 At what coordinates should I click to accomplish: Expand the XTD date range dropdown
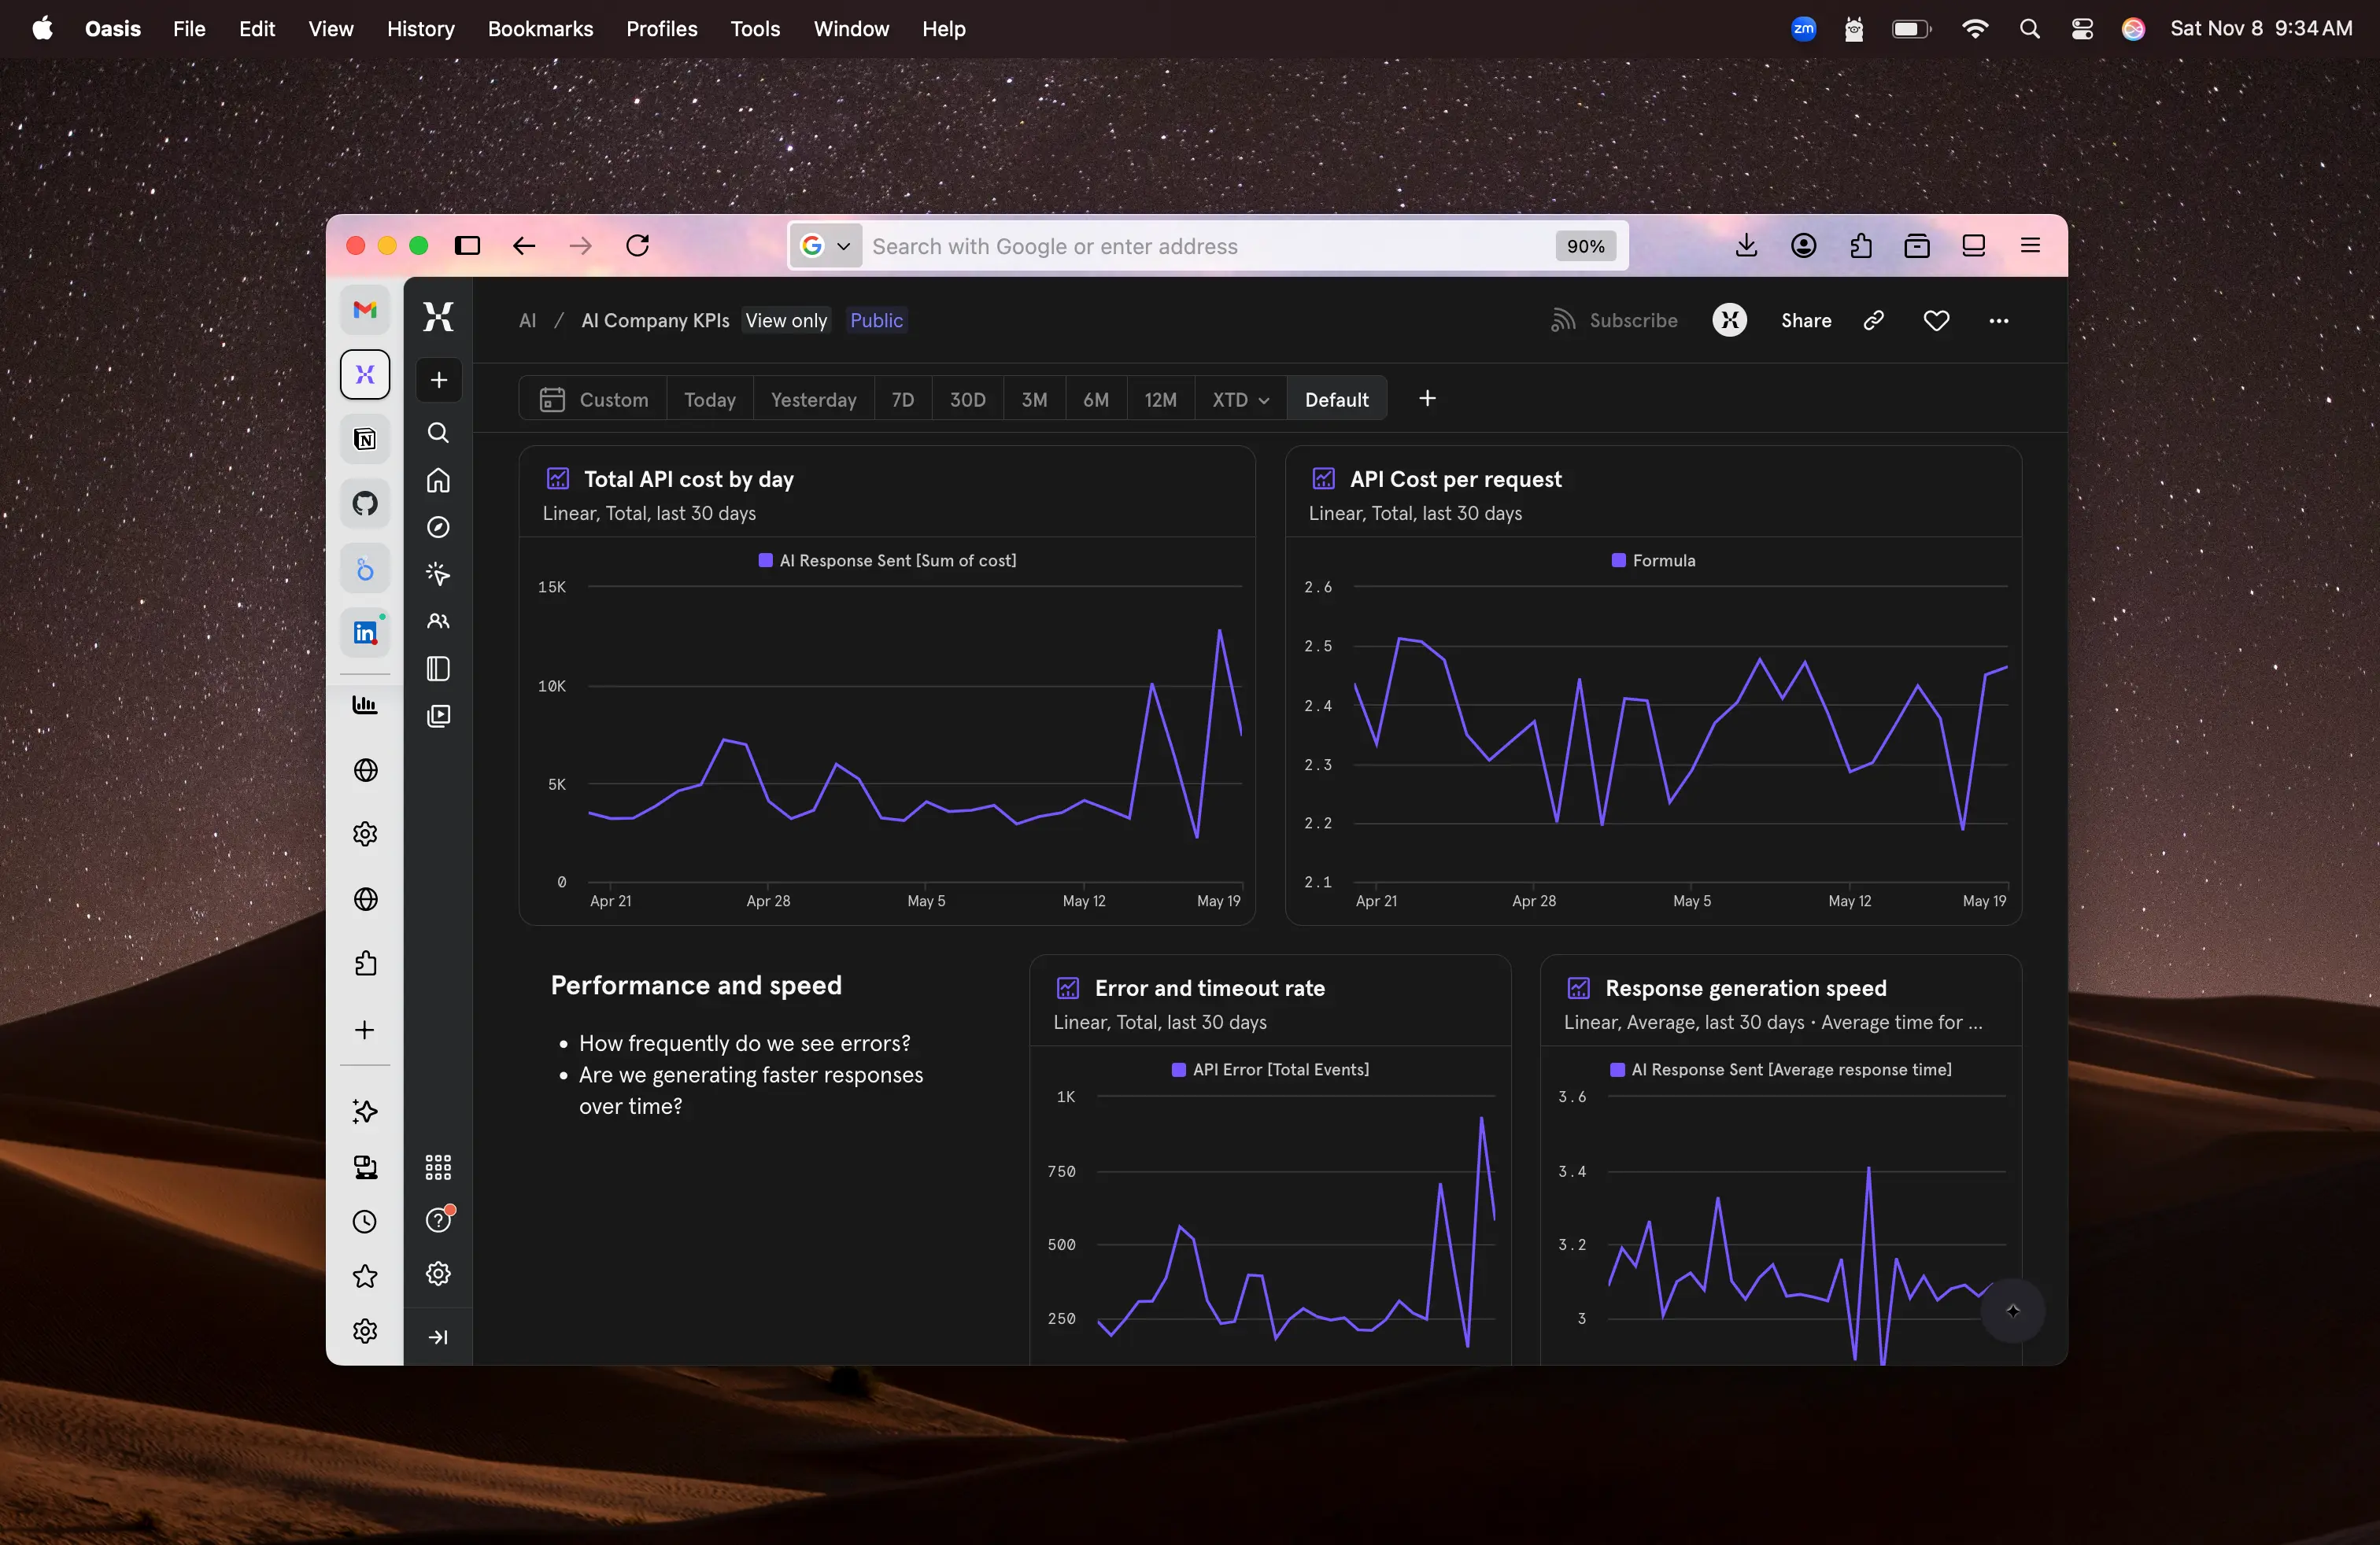[1240, 400]
